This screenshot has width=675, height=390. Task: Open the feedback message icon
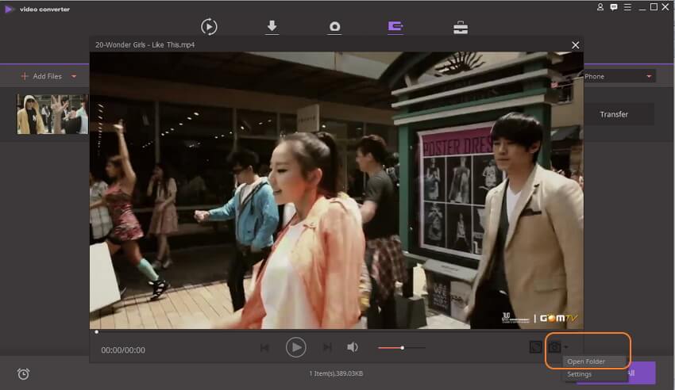point(614,7)
